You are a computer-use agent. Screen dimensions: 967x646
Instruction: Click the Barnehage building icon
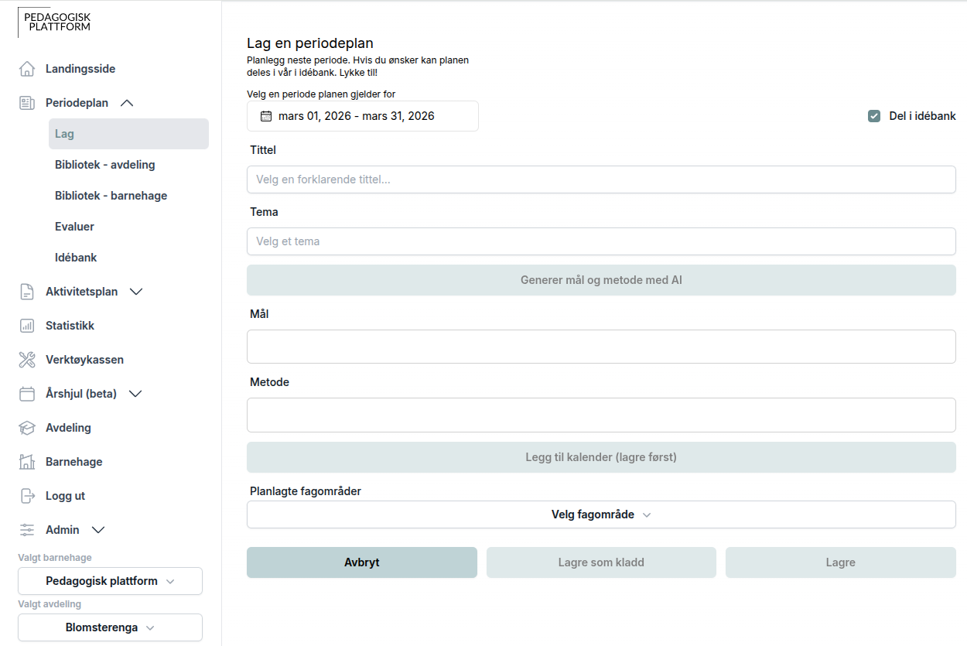(x=27, y=462)
